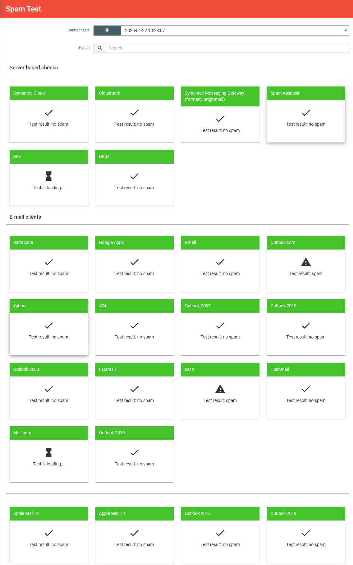The height and width of the screenshot is (565, 353).
Task: Click the search magnifier icon
Action: [99, 48]
